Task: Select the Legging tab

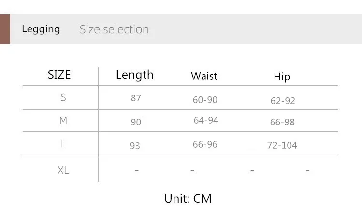Action: pyautogui.click(x=41, y=29)
